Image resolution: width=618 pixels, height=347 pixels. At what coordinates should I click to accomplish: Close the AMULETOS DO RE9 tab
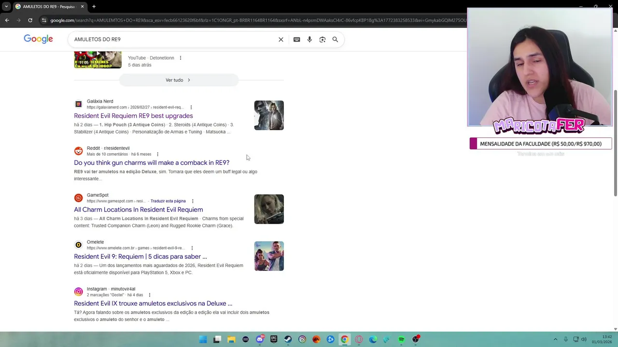(x=82, y=6)
